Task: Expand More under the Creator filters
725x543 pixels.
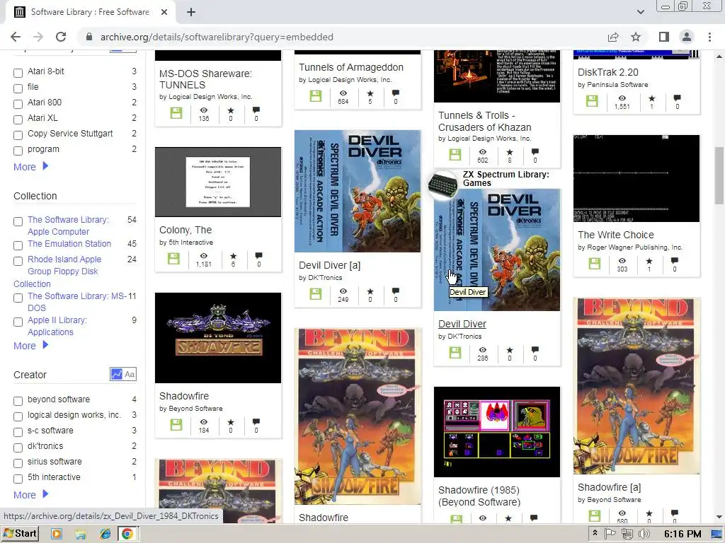Action: 30,494
